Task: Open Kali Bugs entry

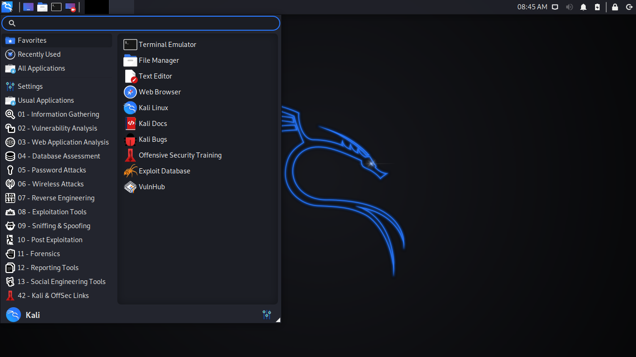Action: pos(197,139)
